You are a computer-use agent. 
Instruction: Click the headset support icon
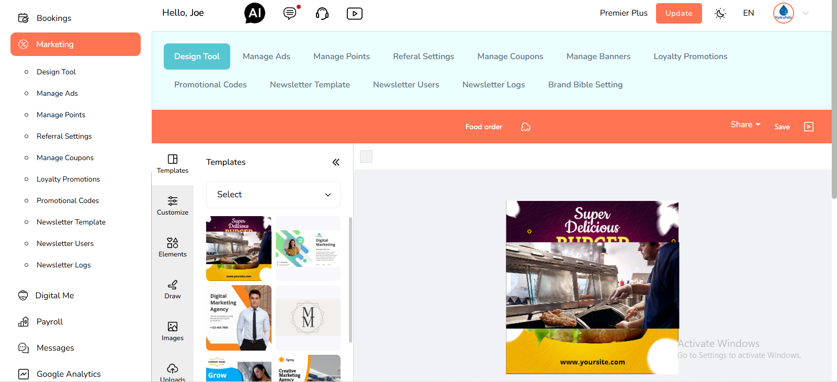[322, 13]
